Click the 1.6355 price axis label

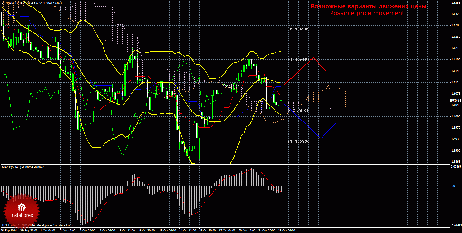455,2
